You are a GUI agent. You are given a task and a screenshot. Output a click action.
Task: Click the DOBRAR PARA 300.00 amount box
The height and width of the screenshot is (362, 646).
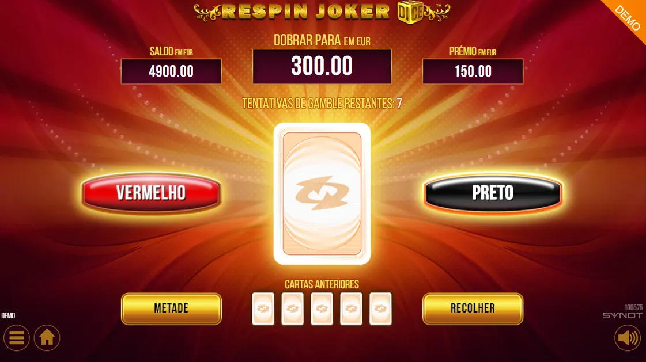click(322, 66)
